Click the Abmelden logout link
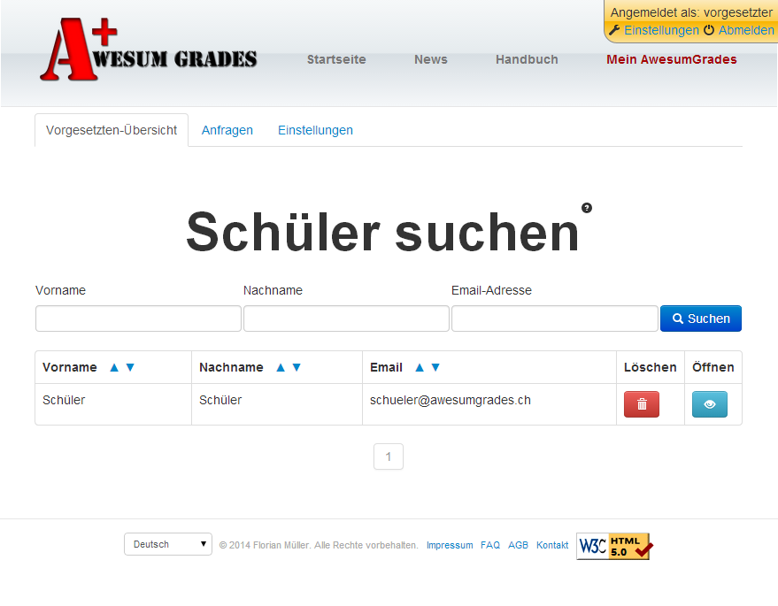 coord(745,30)
